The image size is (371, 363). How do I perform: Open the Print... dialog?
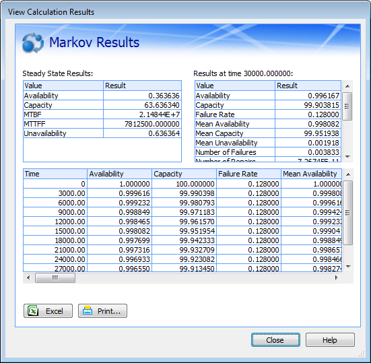pos(102,310)
